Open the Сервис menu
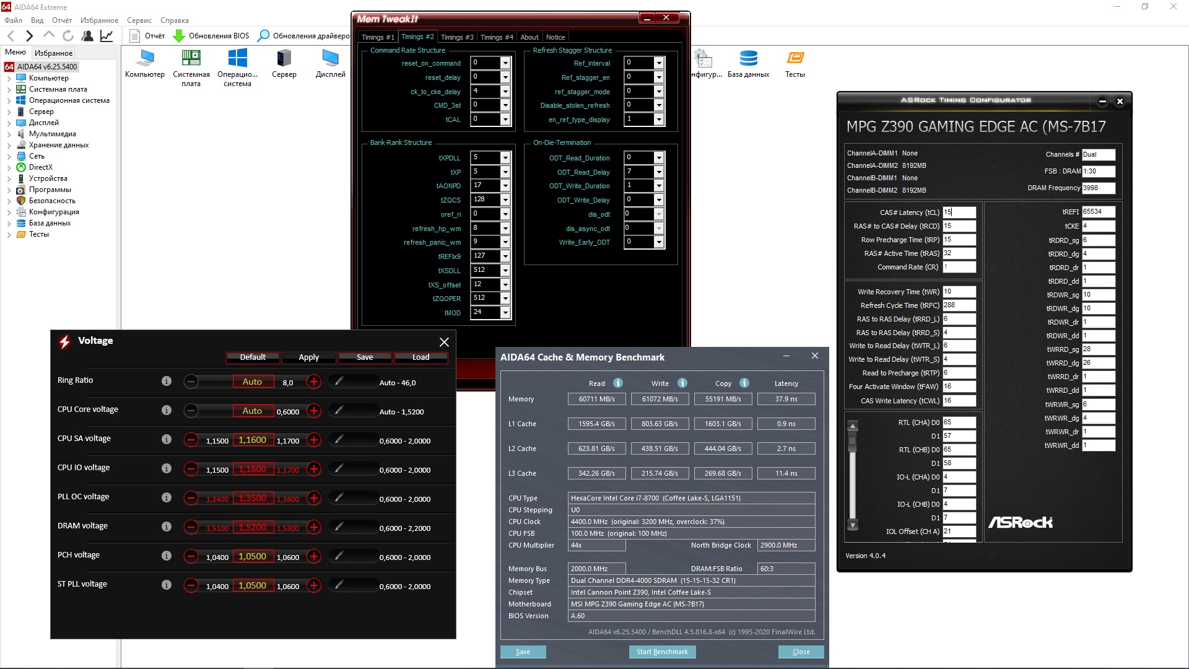The image size is (1189, 669). (x=139, y=20)
